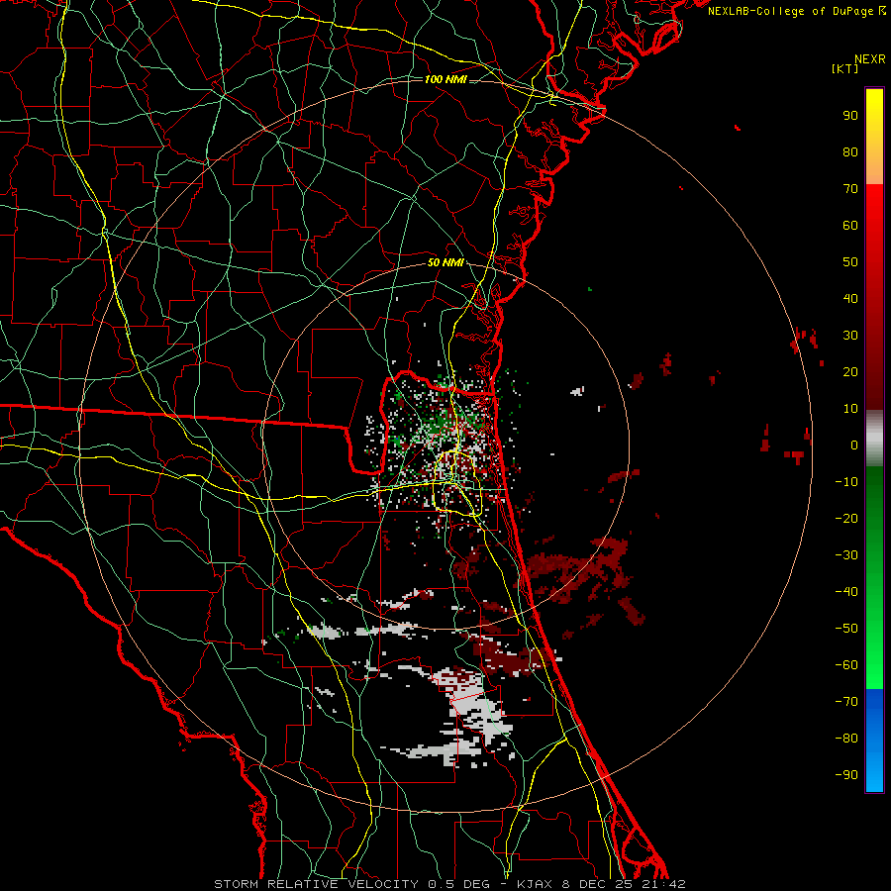Image resolution: width=891 pixels, height=891 pixels.
Task: Click the positive 90 scale label
Action: click(850, 116)
